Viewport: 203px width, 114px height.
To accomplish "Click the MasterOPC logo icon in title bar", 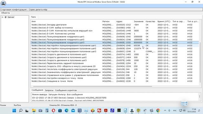I will tap(3, 3).
